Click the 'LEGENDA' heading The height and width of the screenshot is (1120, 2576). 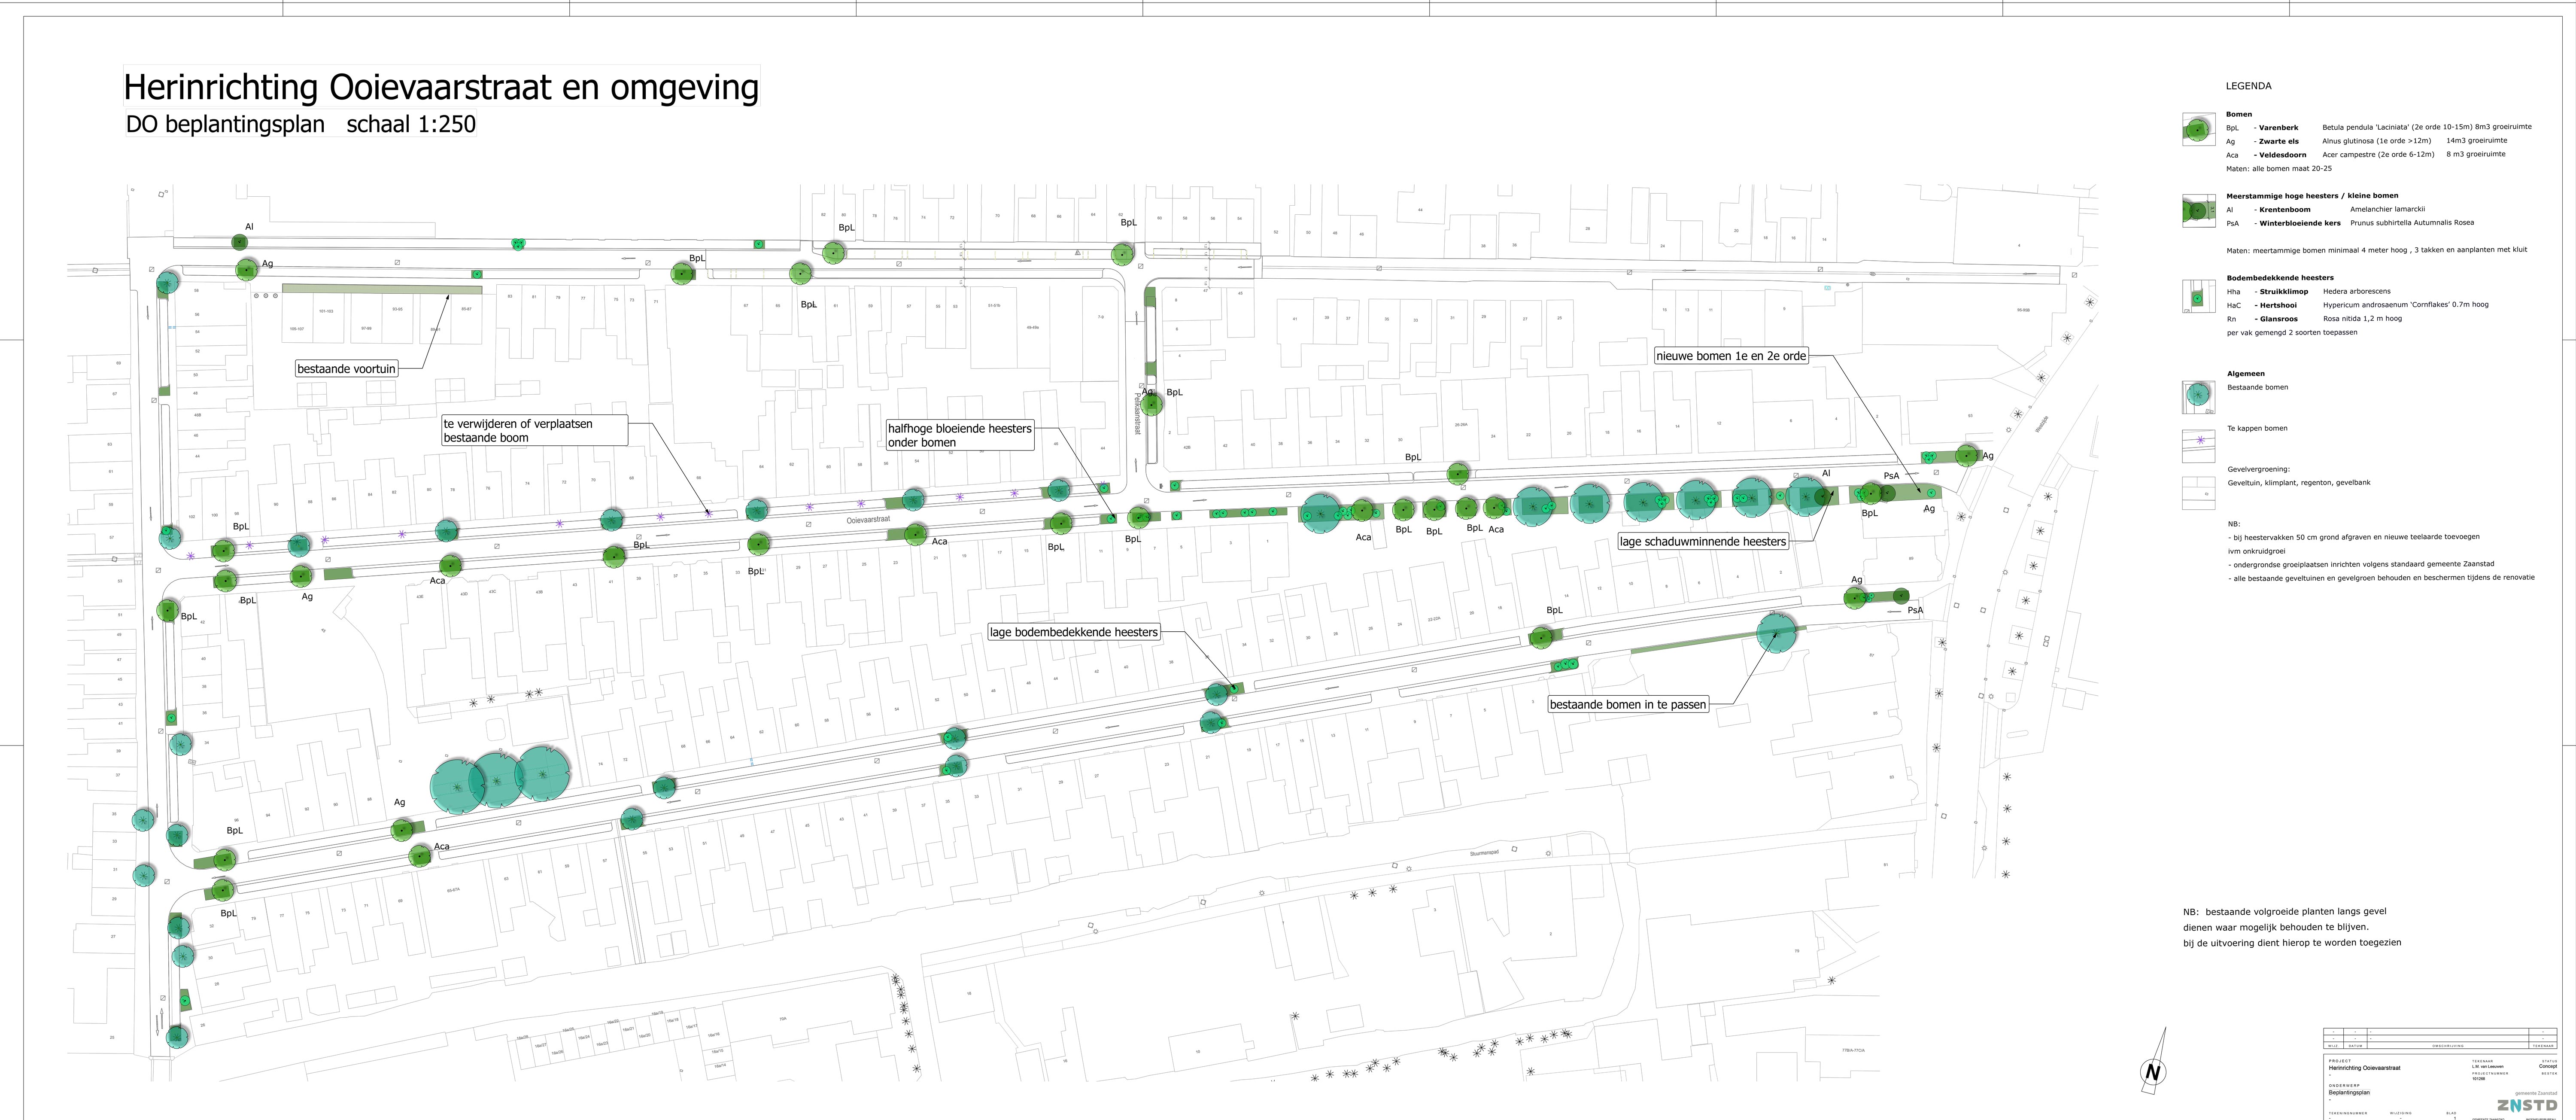[2249, 86]
